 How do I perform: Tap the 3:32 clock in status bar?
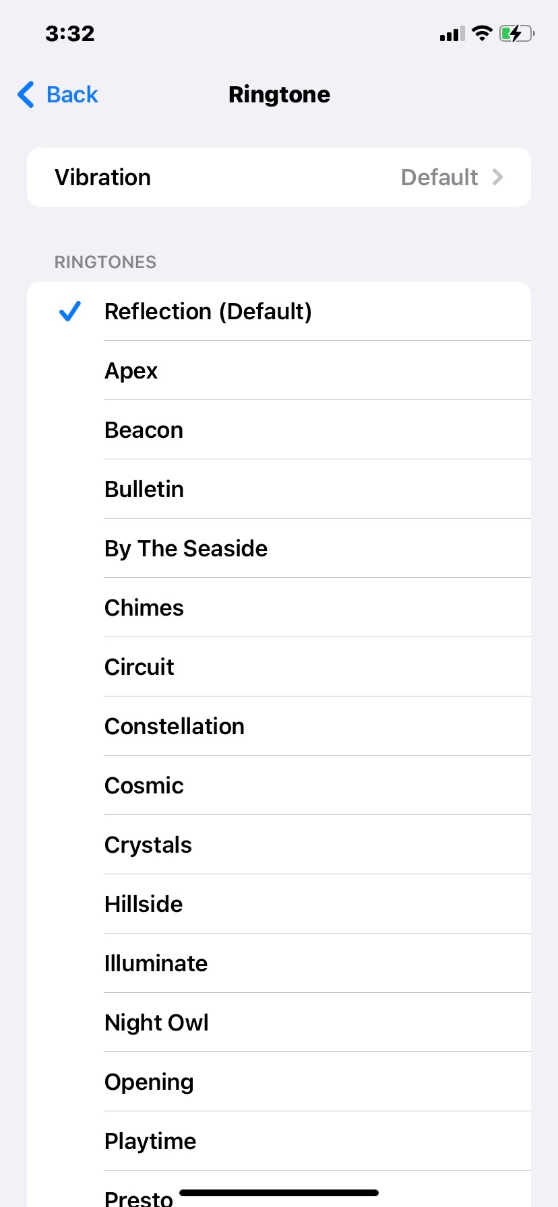click(x=70, y=33)
